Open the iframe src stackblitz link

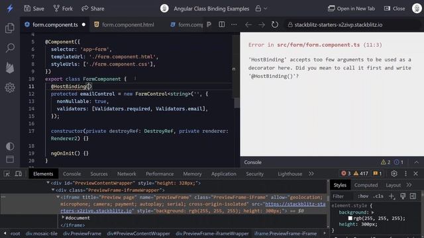[x=193, y=208]
